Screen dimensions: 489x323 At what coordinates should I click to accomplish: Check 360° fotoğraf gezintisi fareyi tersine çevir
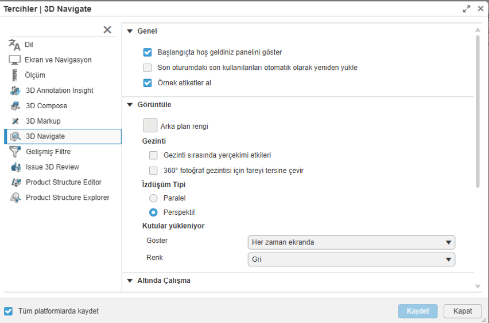click(x=153, y=171)
